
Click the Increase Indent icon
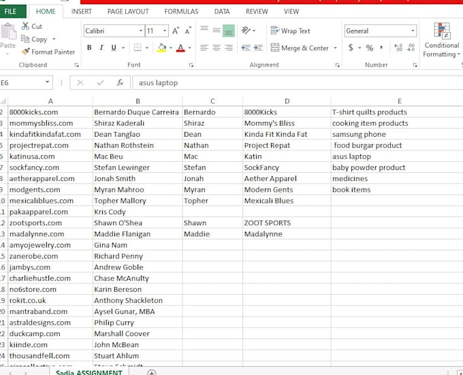(258, 48)
